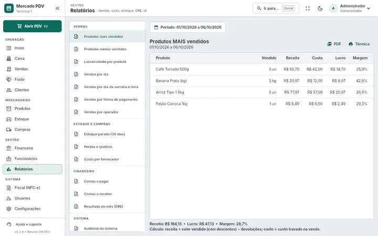Click the R$ 56,70 receita value
This screenshot has height=236, width=378.
[x=291, y=69]
